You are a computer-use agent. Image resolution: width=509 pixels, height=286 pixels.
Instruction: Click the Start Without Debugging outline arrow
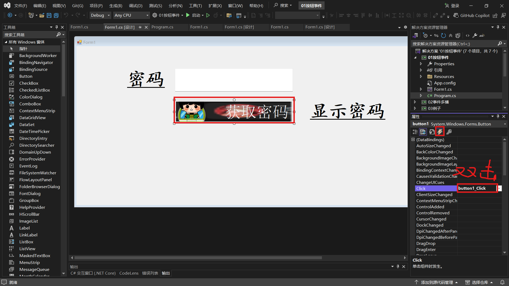208,15
